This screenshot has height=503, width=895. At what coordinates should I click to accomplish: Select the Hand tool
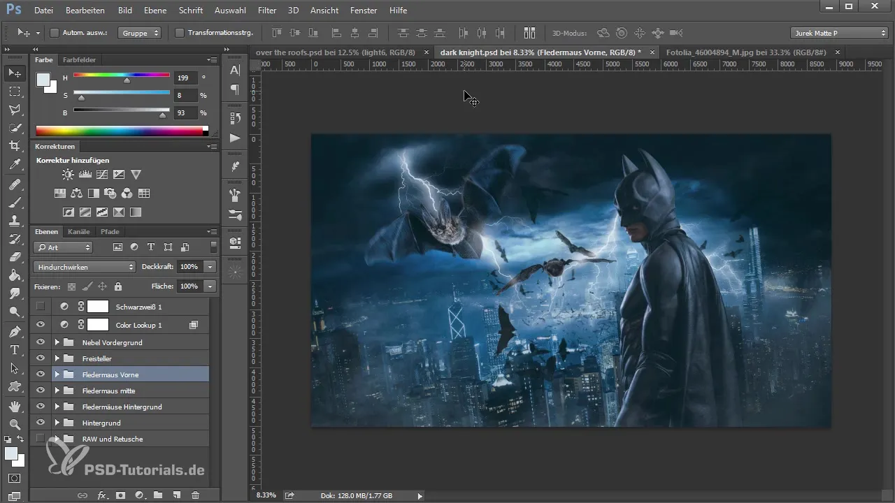[15, 406]
